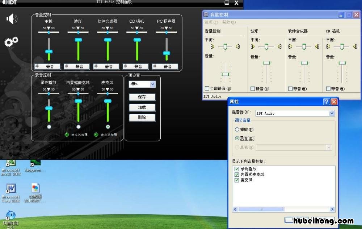Open the 选项 menu in 音量控制
The width and height of the screenshot is (362, 229).
[x=211, y=22]
